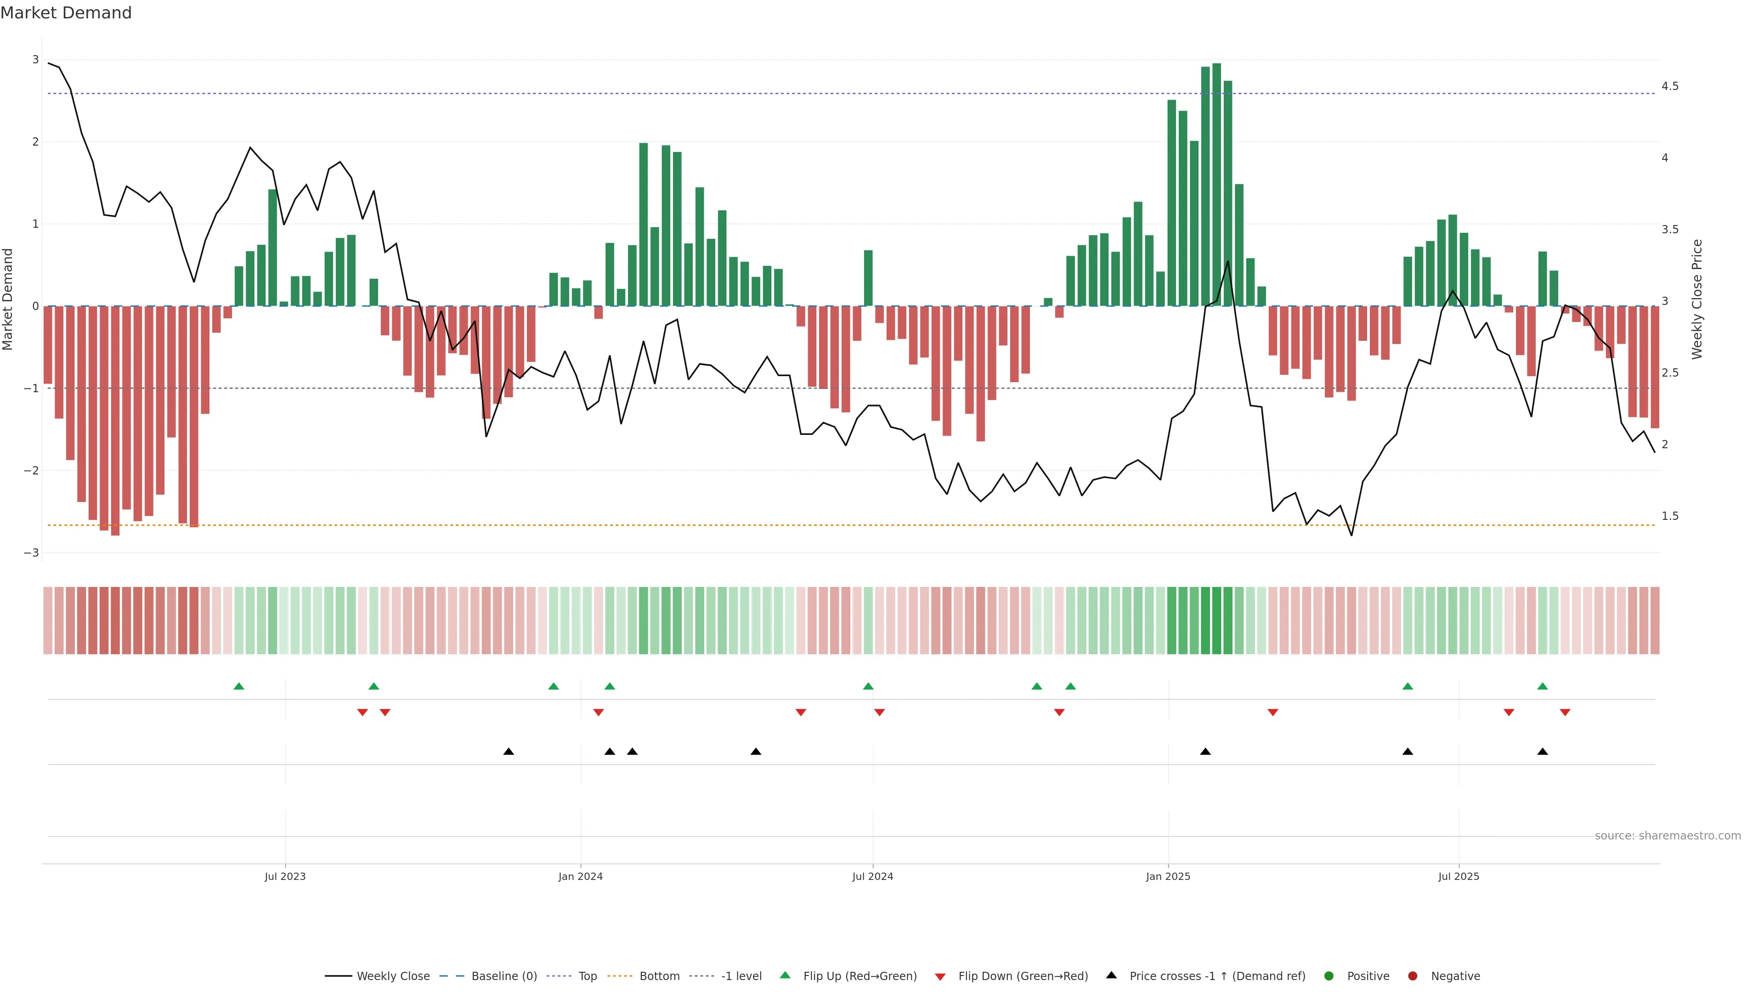Click the Flip Down red triangle legend icon

[x=940, y=976]
